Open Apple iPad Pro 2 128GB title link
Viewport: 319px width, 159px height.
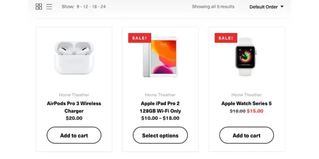[x=160, y=107]
